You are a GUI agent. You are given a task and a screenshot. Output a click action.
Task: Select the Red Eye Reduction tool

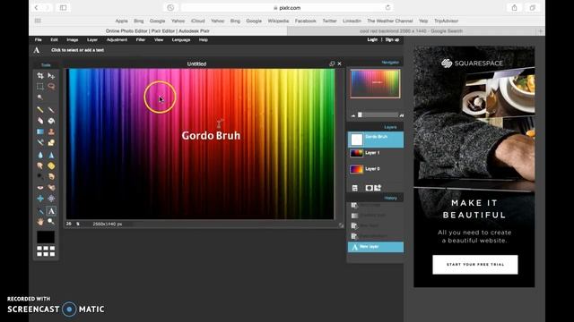(x=40, y=187)
